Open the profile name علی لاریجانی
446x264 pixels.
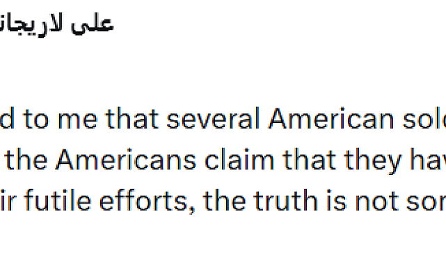[x=57, y=25]
